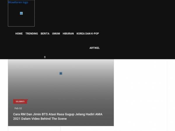Click the white card below the featured article
The width and height of the screenshot is (175, 131).
tap(34, 129)
